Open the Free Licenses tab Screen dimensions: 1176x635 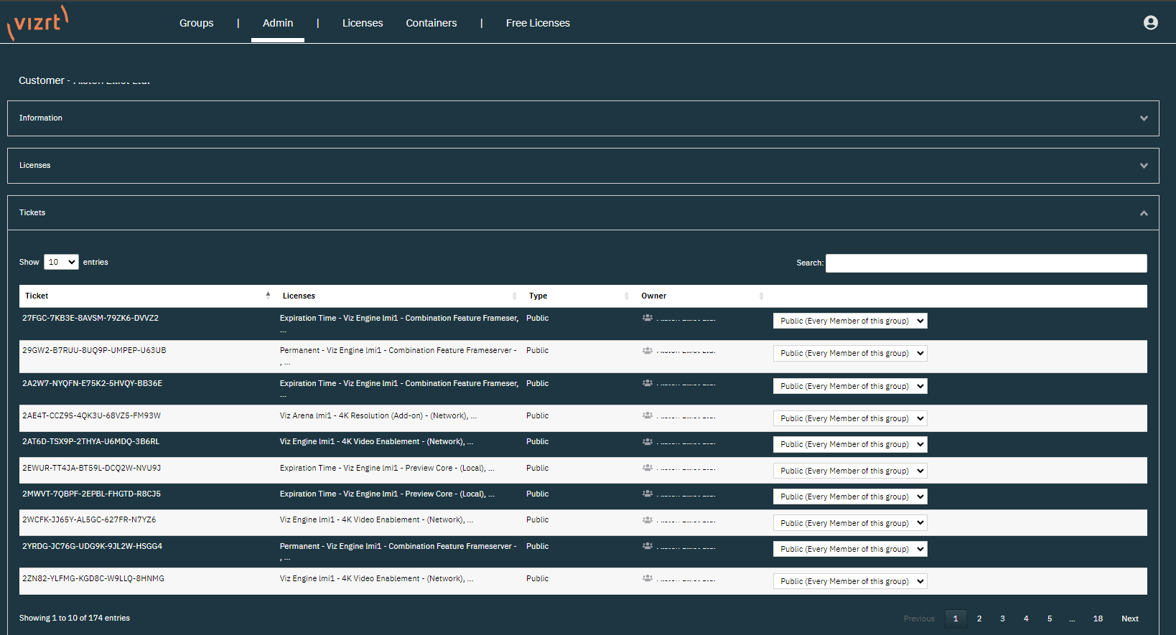537,23
